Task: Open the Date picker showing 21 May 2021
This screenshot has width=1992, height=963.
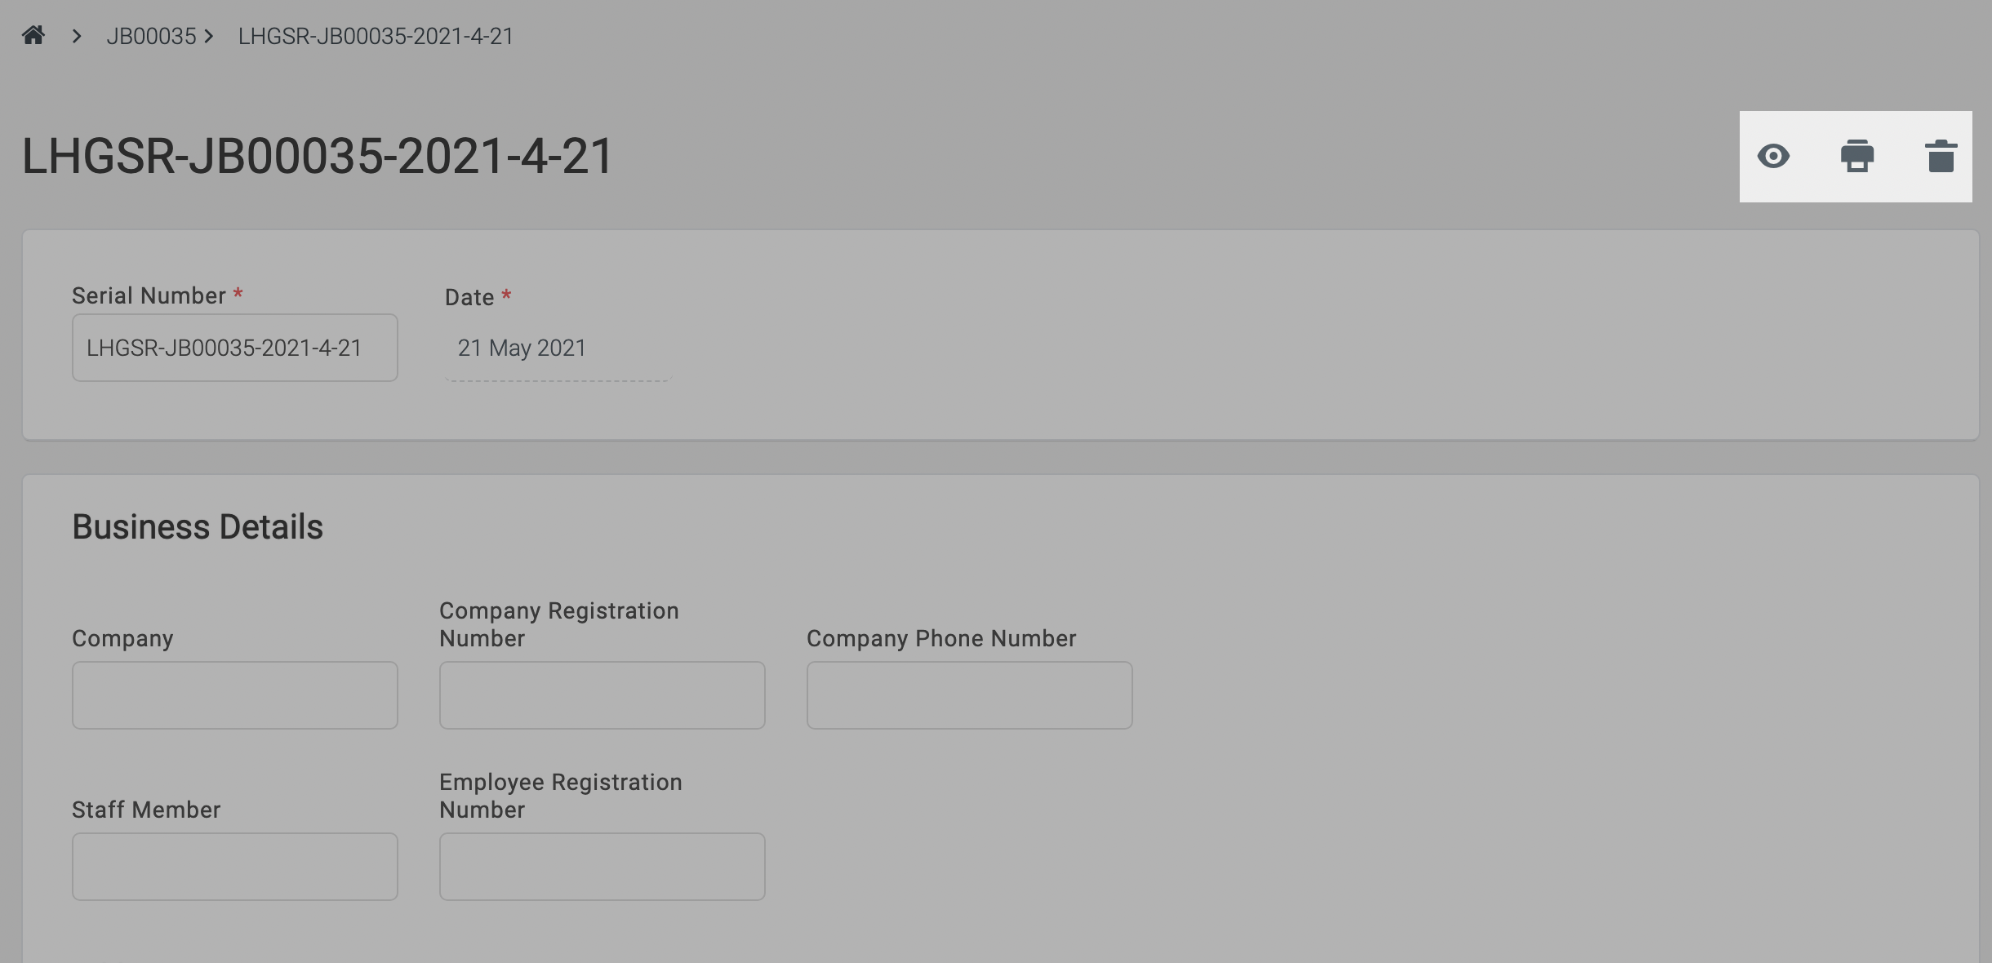Action: pos(558,348)
